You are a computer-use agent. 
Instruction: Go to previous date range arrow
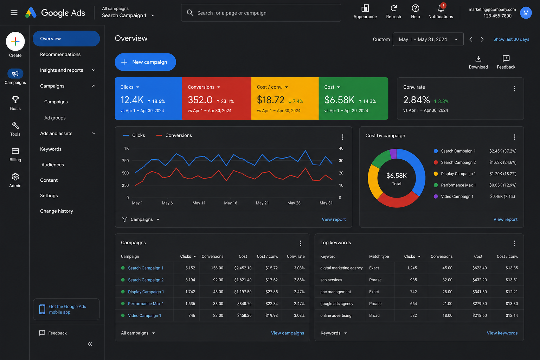pyautogui.click(x=471, y=39)
